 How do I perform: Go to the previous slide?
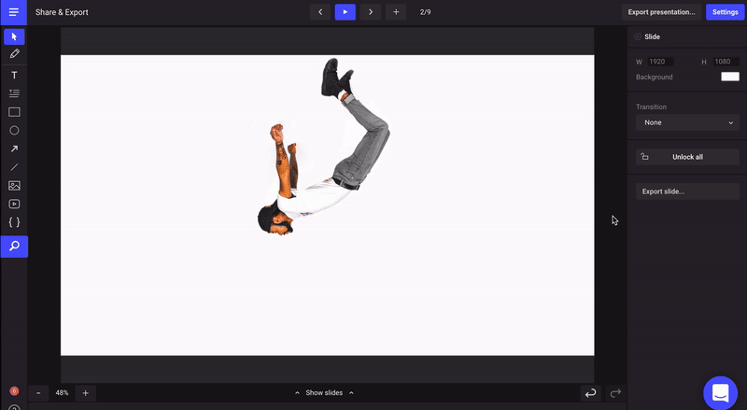320,12
